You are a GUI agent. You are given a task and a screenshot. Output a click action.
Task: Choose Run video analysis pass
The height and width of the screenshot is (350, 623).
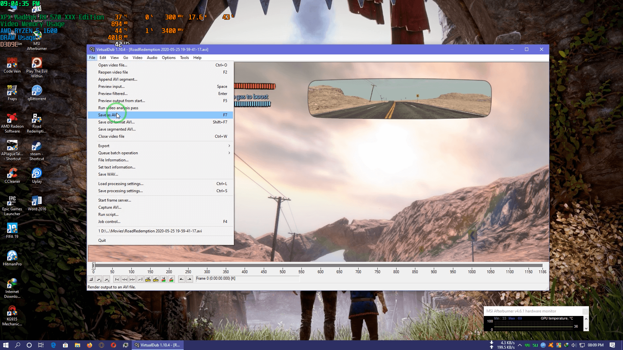point(160,108)
